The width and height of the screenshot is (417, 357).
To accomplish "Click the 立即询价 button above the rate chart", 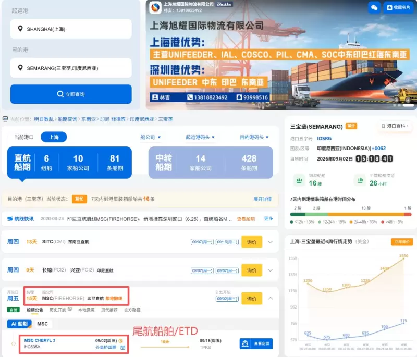I will (402, 242).
